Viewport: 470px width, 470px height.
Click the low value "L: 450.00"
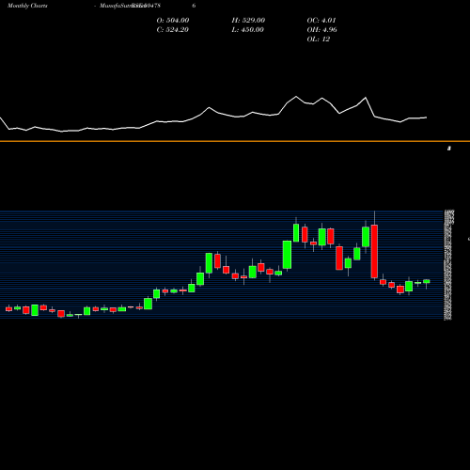247,30
